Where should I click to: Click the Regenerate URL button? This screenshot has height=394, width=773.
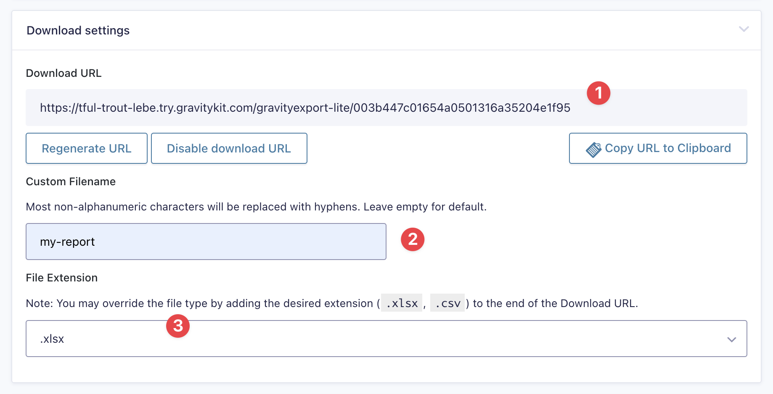pos(86,148)
